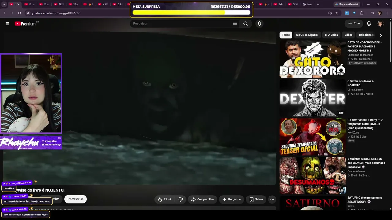Click the 'Dublagem automática' badge
The image size is (392, 220).
pyautogui.click(x=362, y=63)
